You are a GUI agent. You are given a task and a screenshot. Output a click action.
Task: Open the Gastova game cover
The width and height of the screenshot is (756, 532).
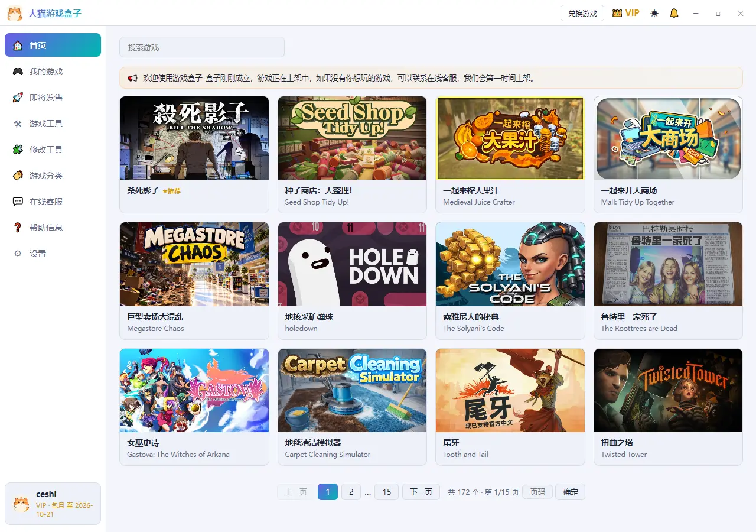pos(194,390)
